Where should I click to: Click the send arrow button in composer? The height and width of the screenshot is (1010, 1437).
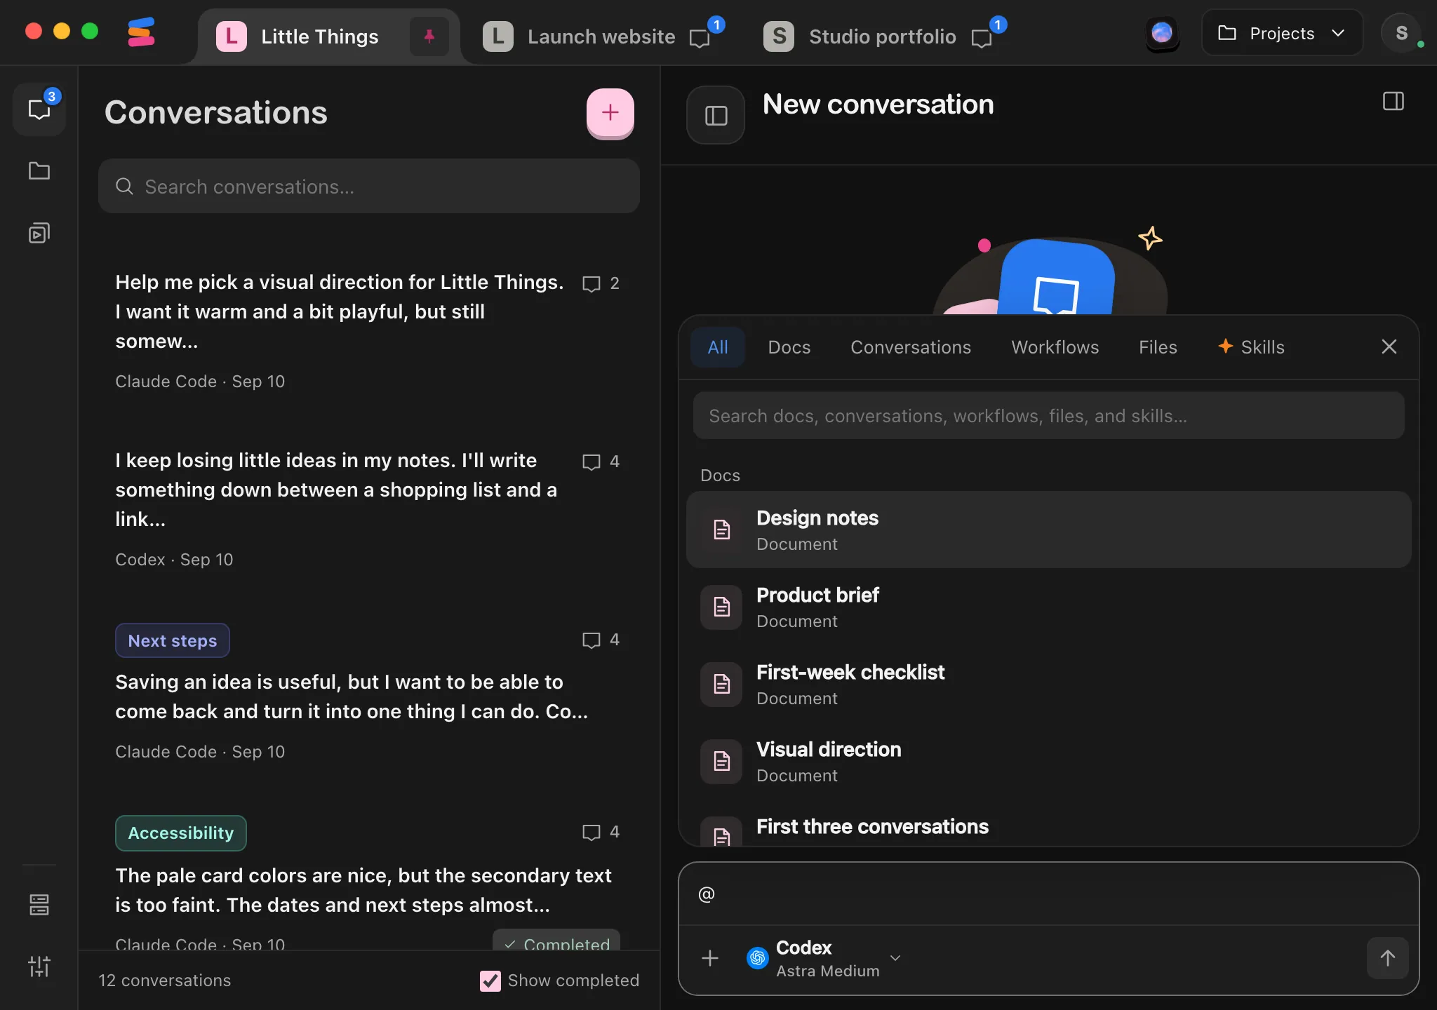(x=1387, y=958)
